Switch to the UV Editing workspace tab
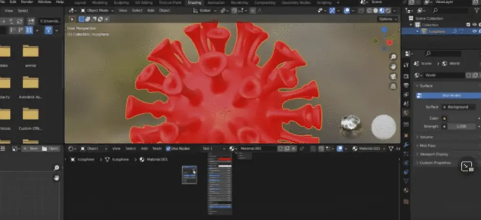Viewport: 481px width, 220px height. pyautogui.click(x=144, y=2)
